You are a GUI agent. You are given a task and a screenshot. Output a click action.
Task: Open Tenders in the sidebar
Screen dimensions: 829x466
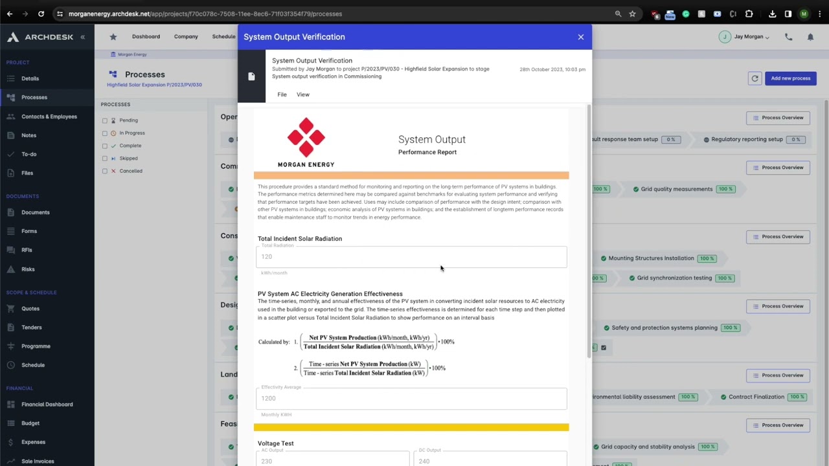[x=31, y=327]
